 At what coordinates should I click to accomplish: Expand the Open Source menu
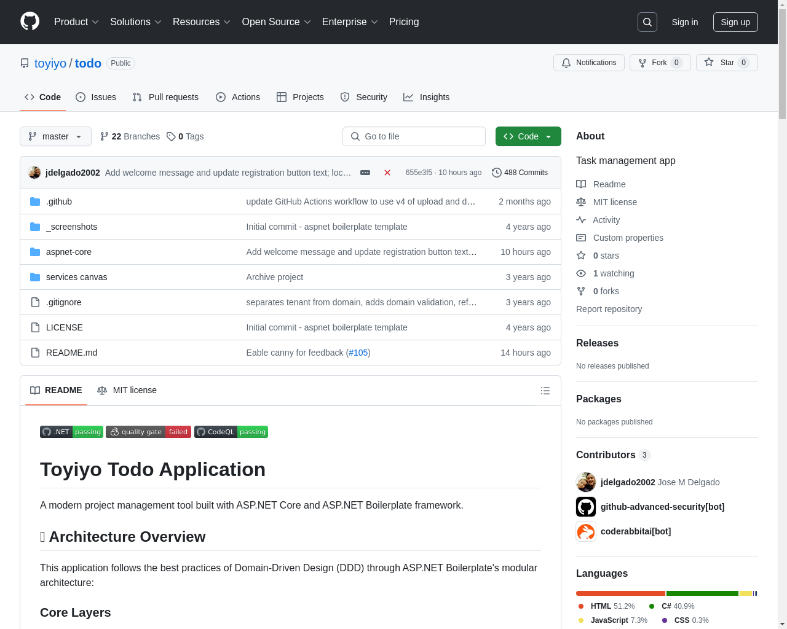[x=277, y=22]
